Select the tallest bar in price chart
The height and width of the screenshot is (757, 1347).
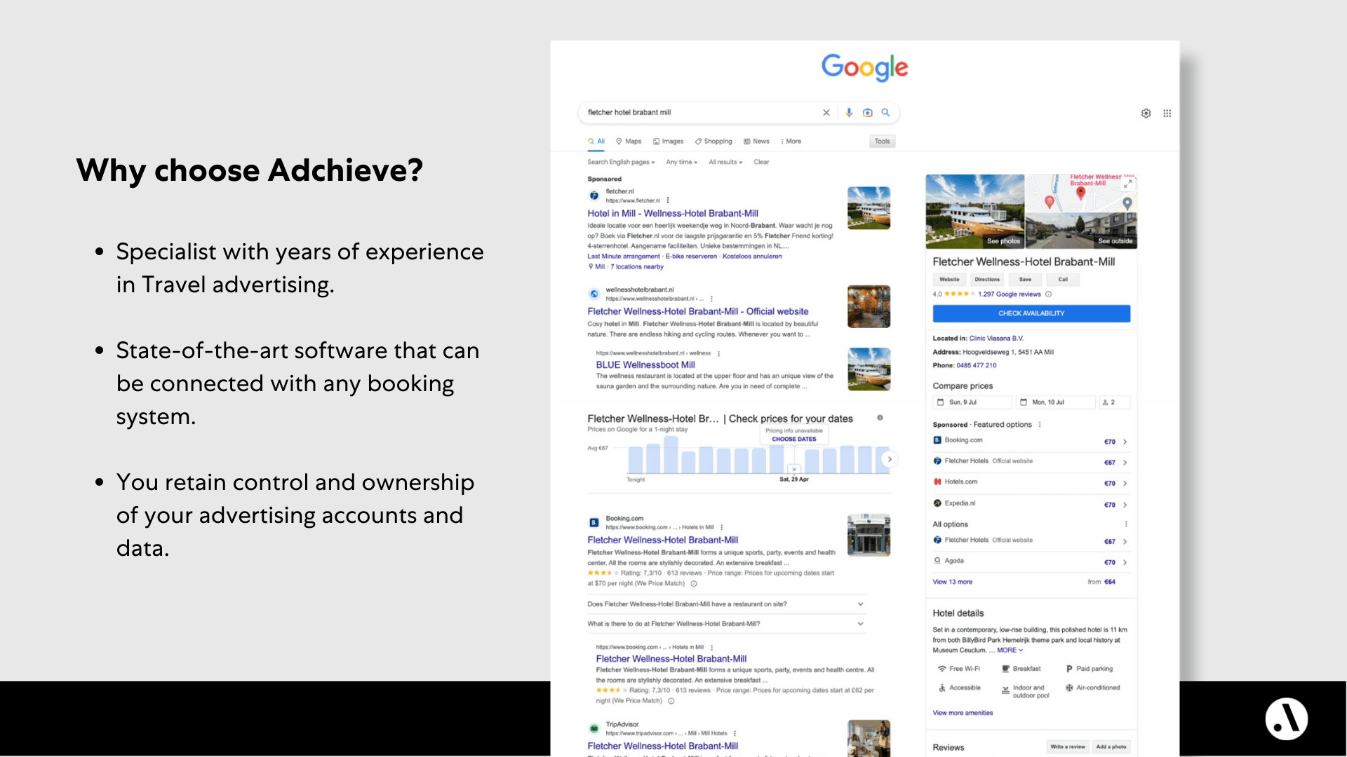[671, 455]
